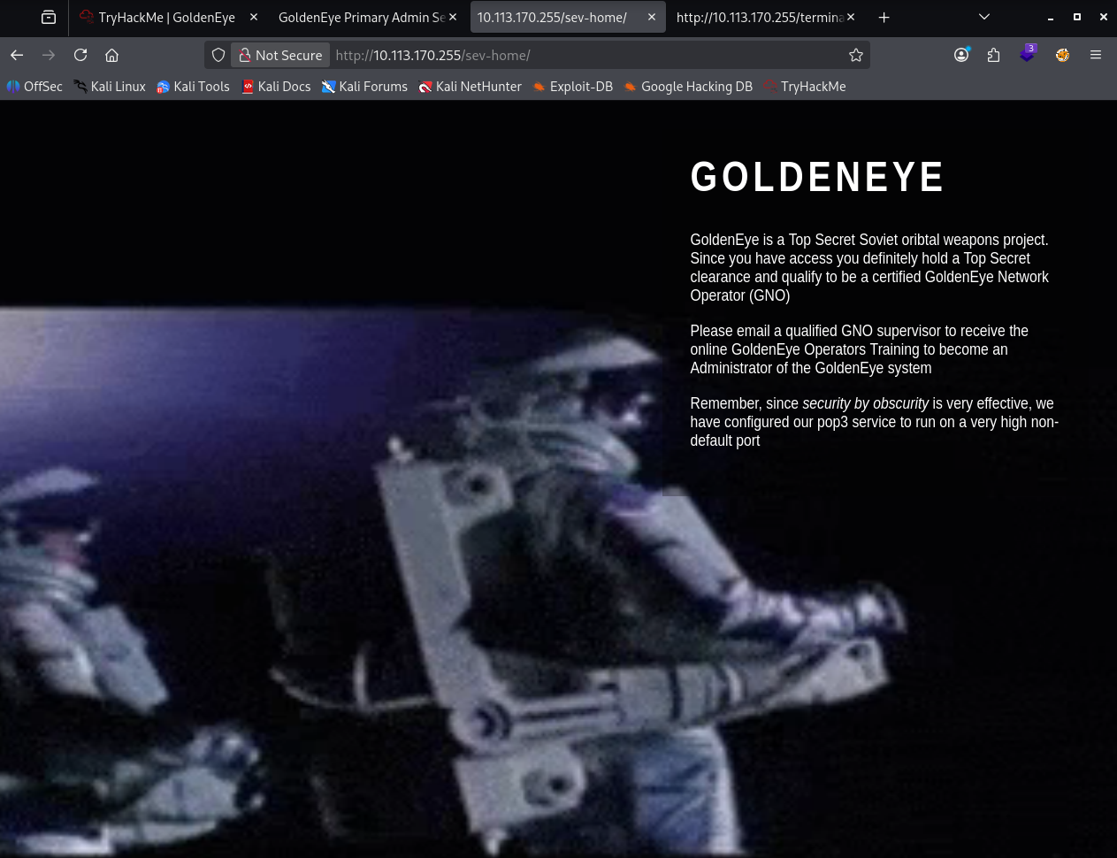Go to the browser home page
1117x858 pixels.
pyautogui.click(x=111, y=55)
